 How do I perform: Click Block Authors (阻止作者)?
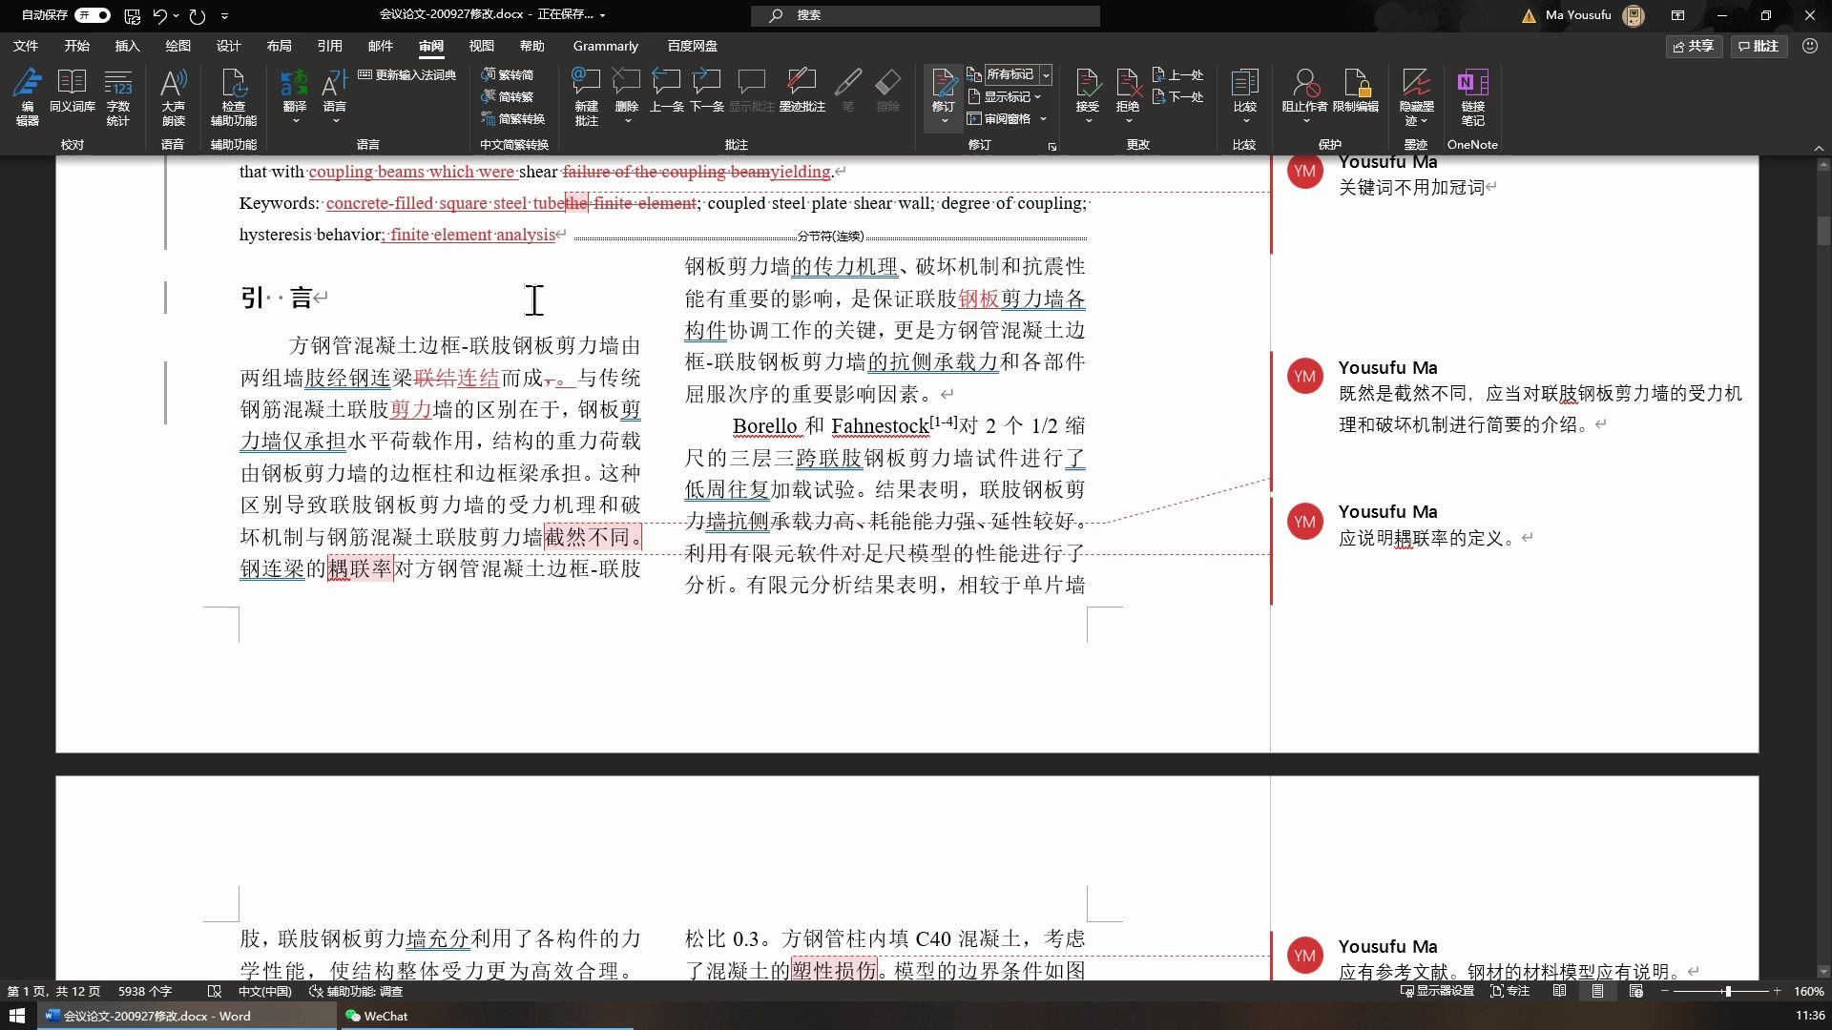1304,96
